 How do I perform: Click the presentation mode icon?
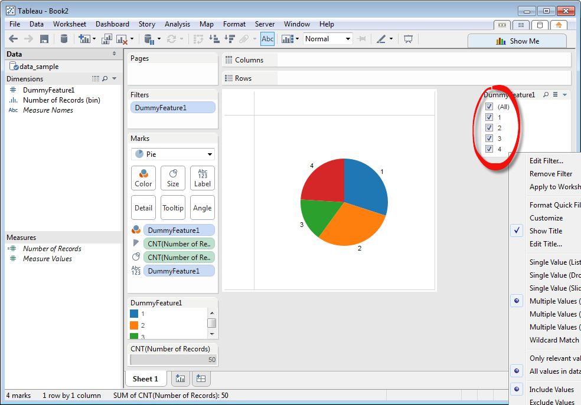pyautogui.click(x=408, y=39)
